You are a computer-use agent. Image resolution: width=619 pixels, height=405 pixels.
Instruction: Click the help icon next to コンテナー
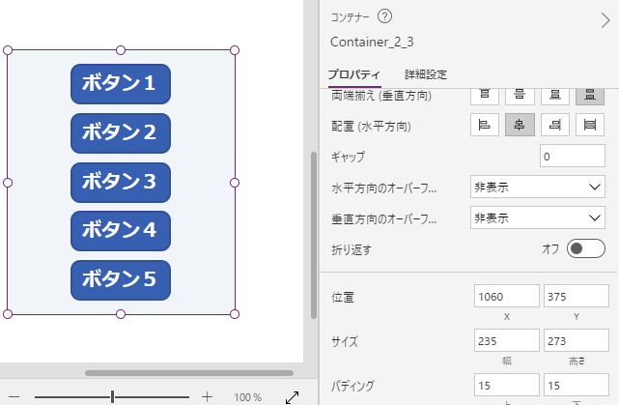[384, 16]
